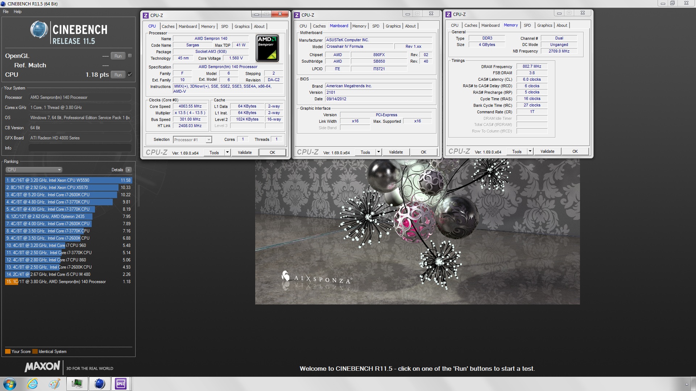Open About tab in Memory CPU-Z window

coord(562,25)
